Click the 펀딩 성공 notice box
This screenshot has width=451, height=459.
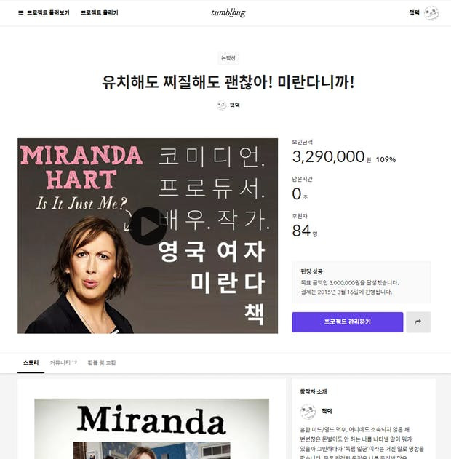tap(361, 282)
